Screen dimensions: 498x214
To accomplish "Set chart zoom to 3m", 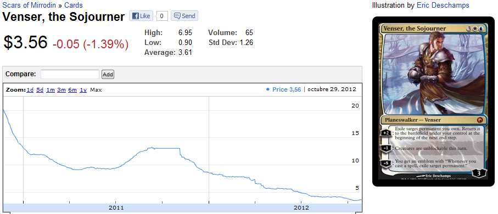I will [61, 90].
